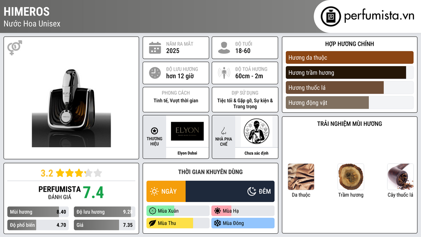Click the Hương trầm hương accord bar
The image size is (421, 237).
(x=349, y=72)
